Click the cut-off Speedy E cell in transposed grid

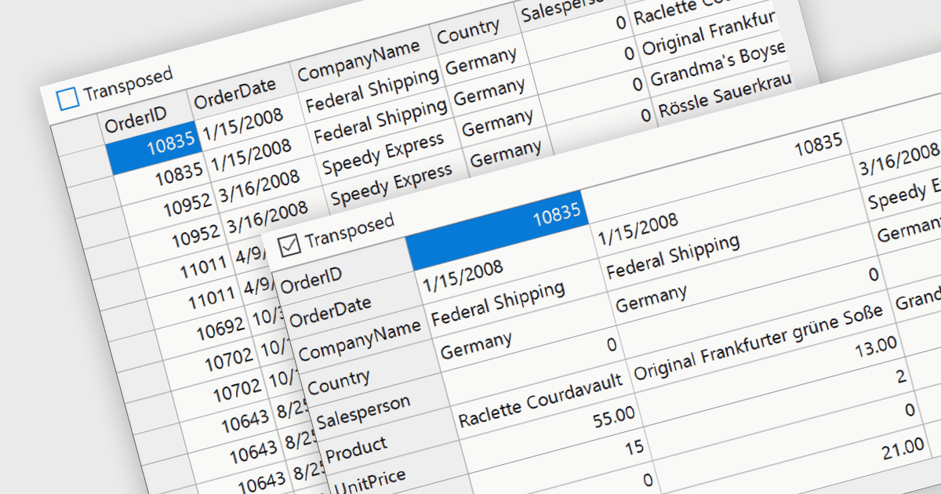[x=904, y=194]
